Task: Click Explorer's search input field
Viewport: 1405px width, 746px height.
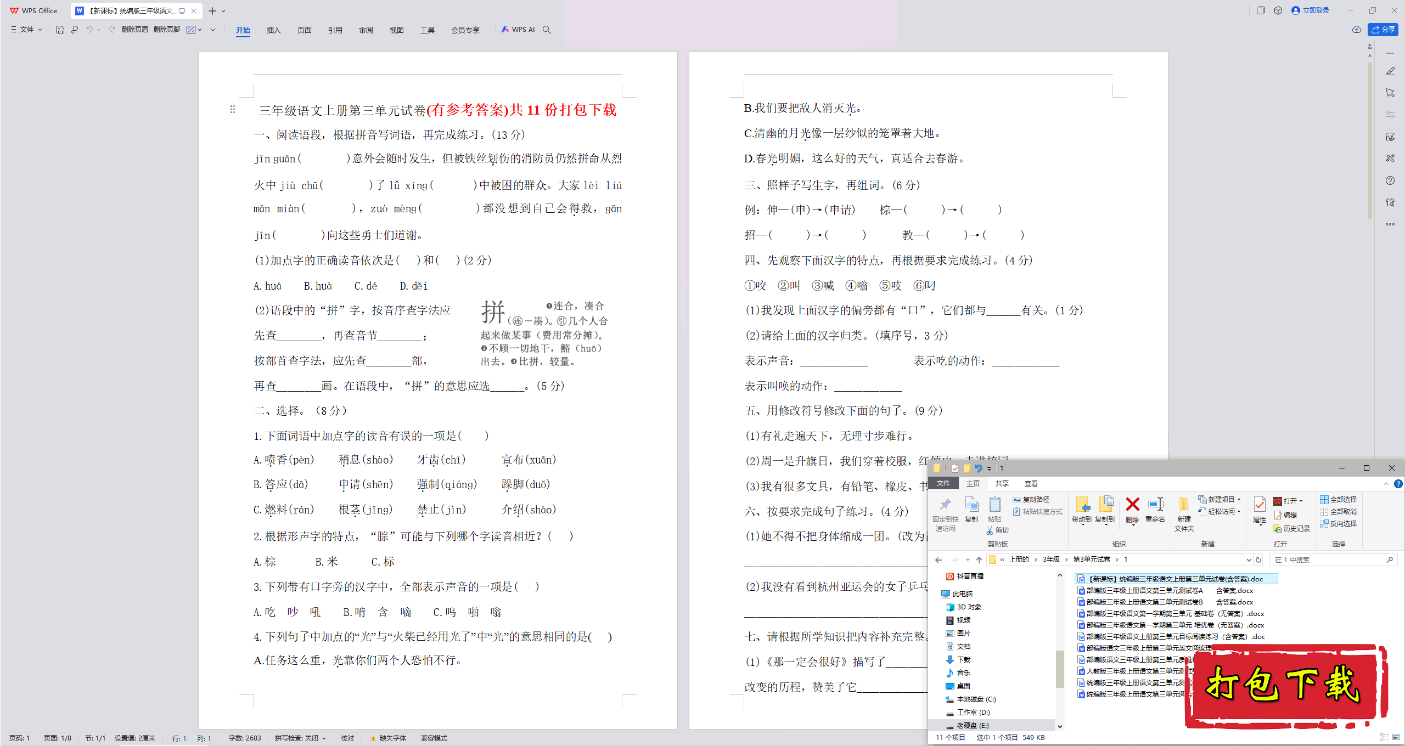Action: [x=1333, y=559]
